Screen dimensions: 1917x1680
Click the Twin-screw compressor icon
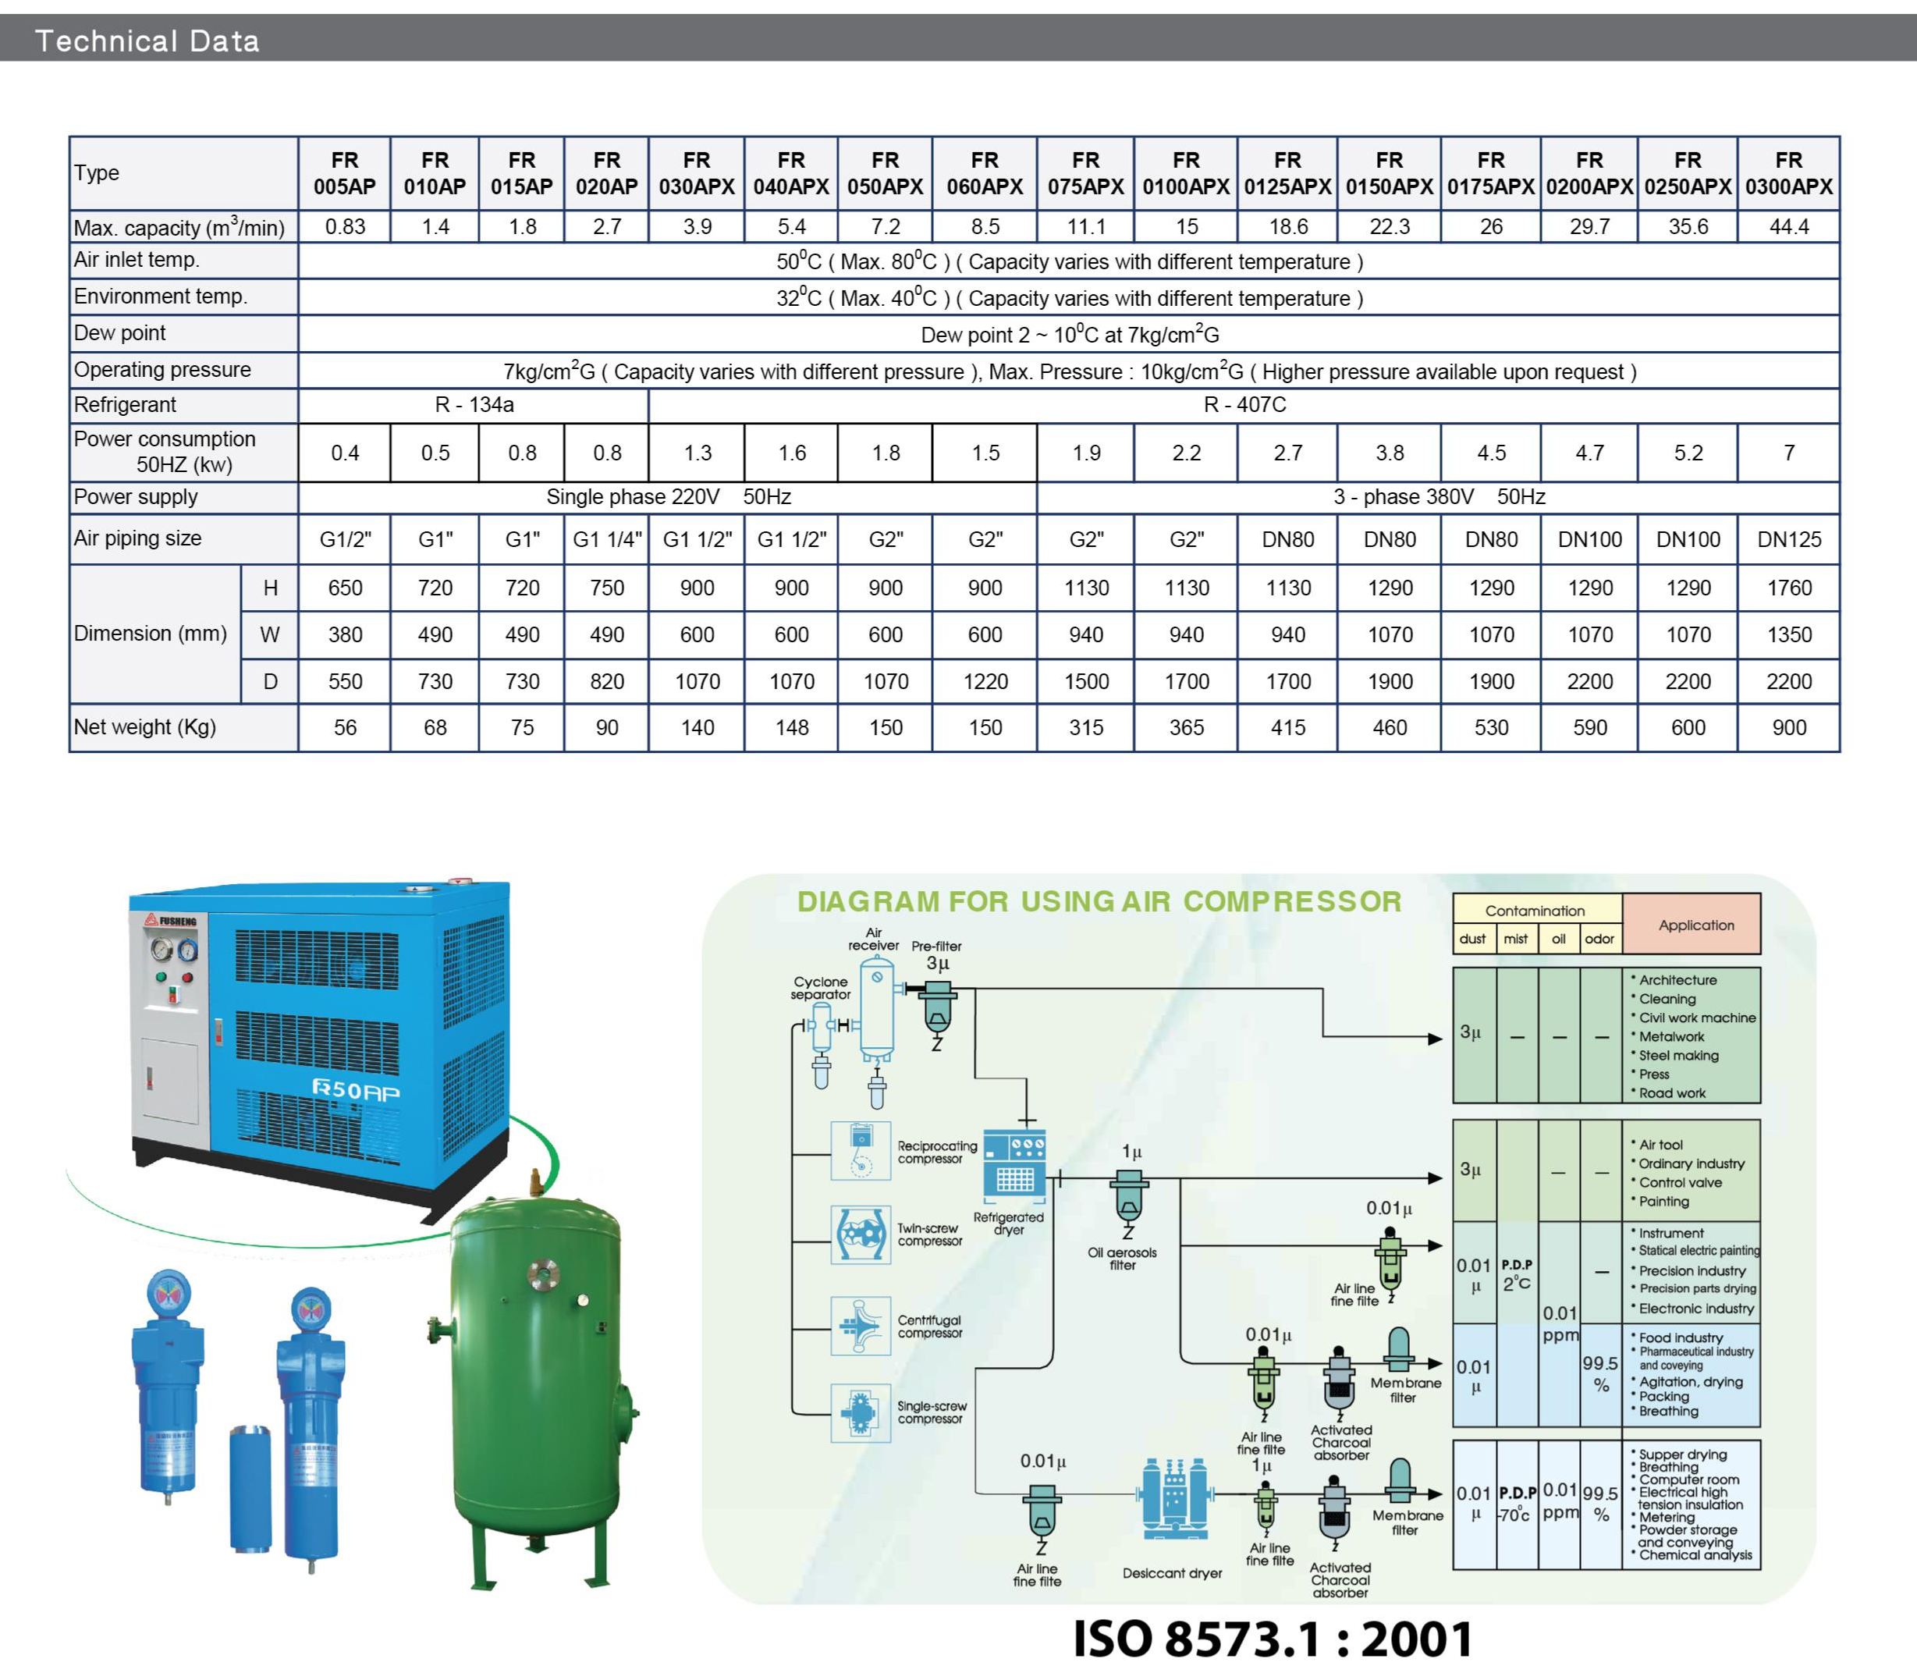[860, 1234]
